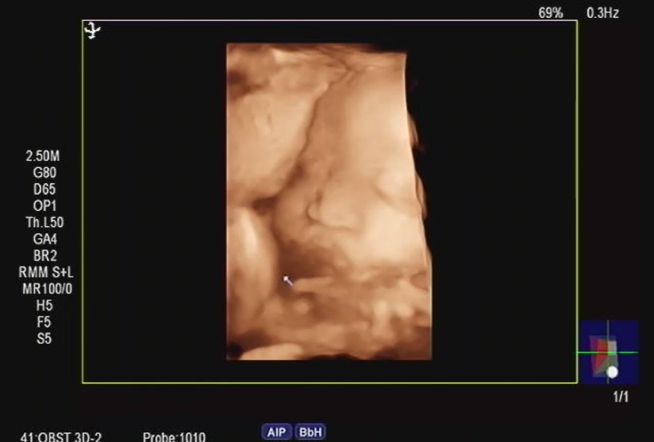Click the small arrow pointer on the image
Image resolution: width=654 pixels, height=442 pixels.
click(289, 280)
